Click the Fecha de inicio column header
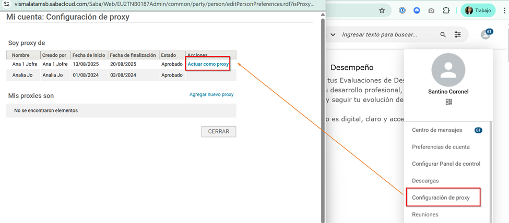The height and width of the screenshot is (223, 509). point(89,55)
